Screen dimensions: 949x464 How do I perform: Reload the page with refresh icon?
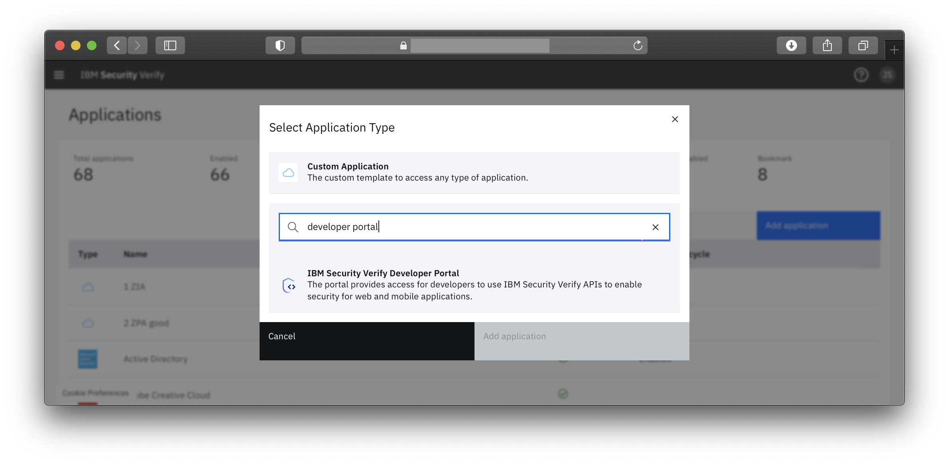(638, 45)
